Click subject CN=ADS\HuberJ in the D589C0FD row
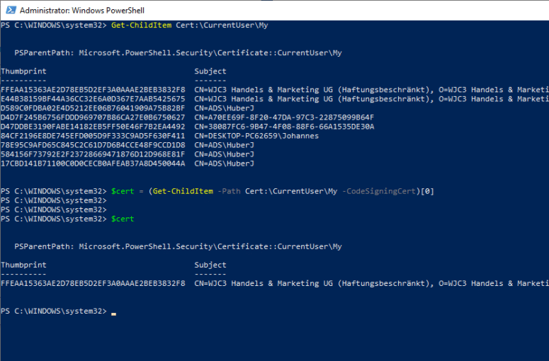 coord(225,108)
